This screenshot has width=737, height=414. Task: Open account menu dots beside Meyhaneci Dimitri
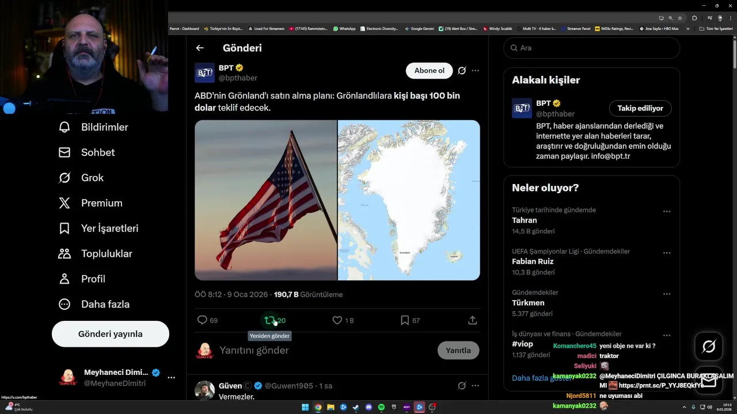click(x=171, y=378)
